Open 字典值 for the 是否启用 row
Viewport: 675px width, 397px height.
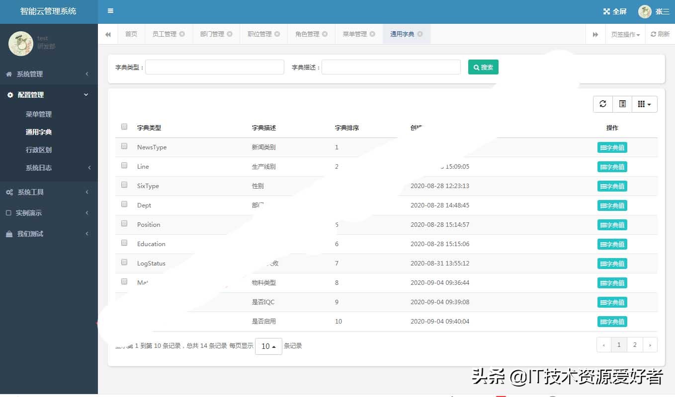tap(612, 322)
